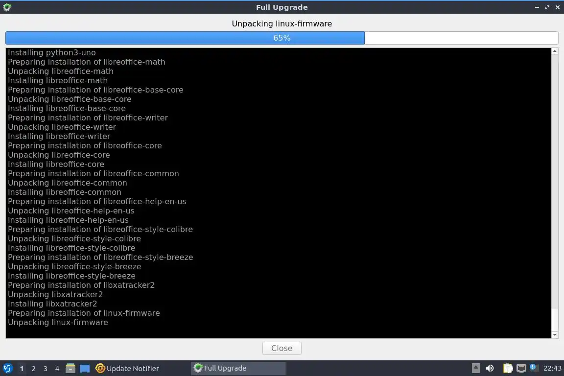Click 'Unpacking libreoffice-style-breeze' log line
This screenshot has width=564, height=376.
coord(74,267)
